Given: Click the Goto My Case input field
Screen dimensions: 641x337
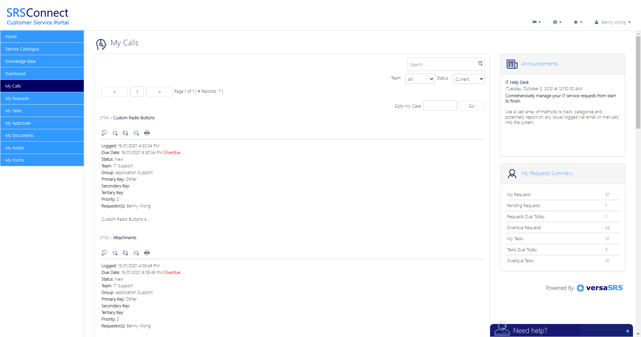Looking at the screenshot, I should pyautogui.click(x=440, y=106).
